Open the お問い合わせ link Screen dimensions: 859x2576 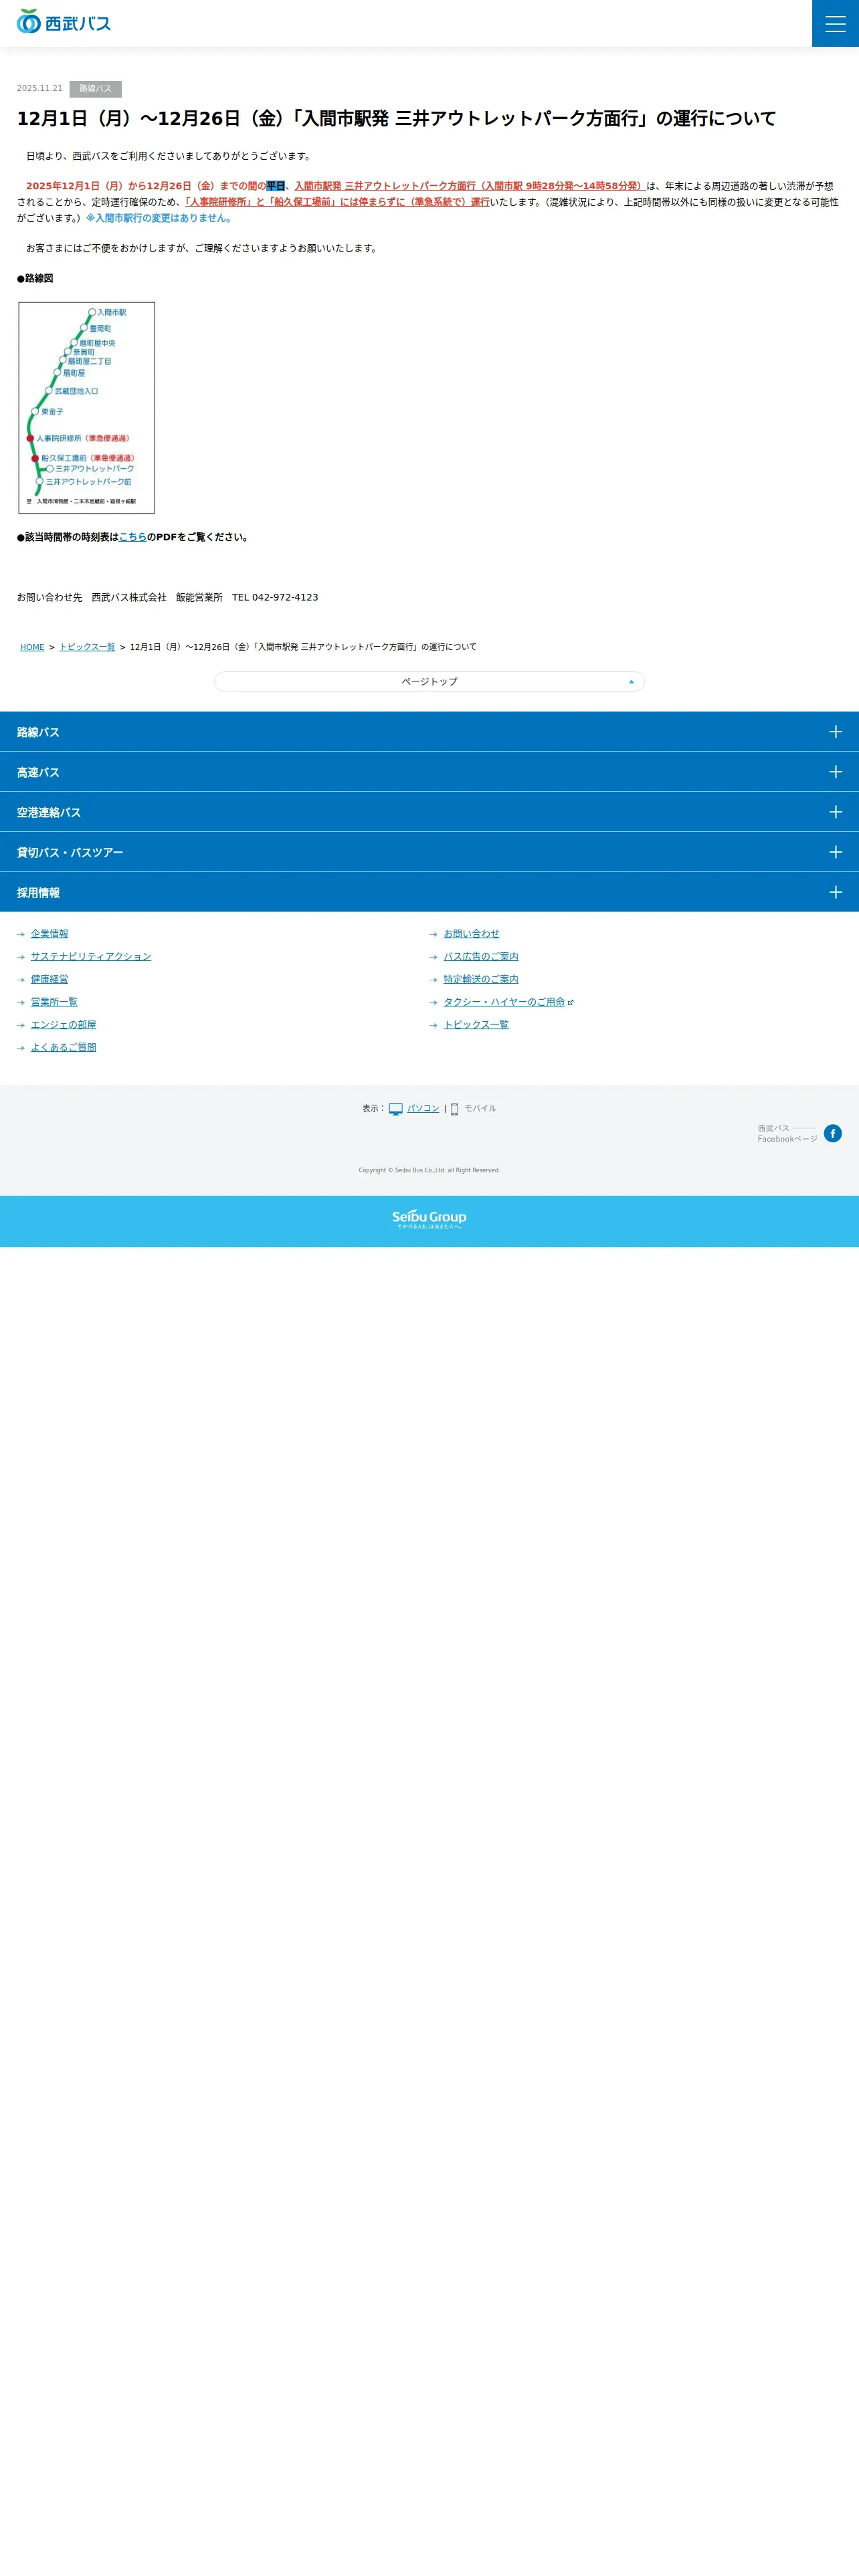click(x=471, y=934)
